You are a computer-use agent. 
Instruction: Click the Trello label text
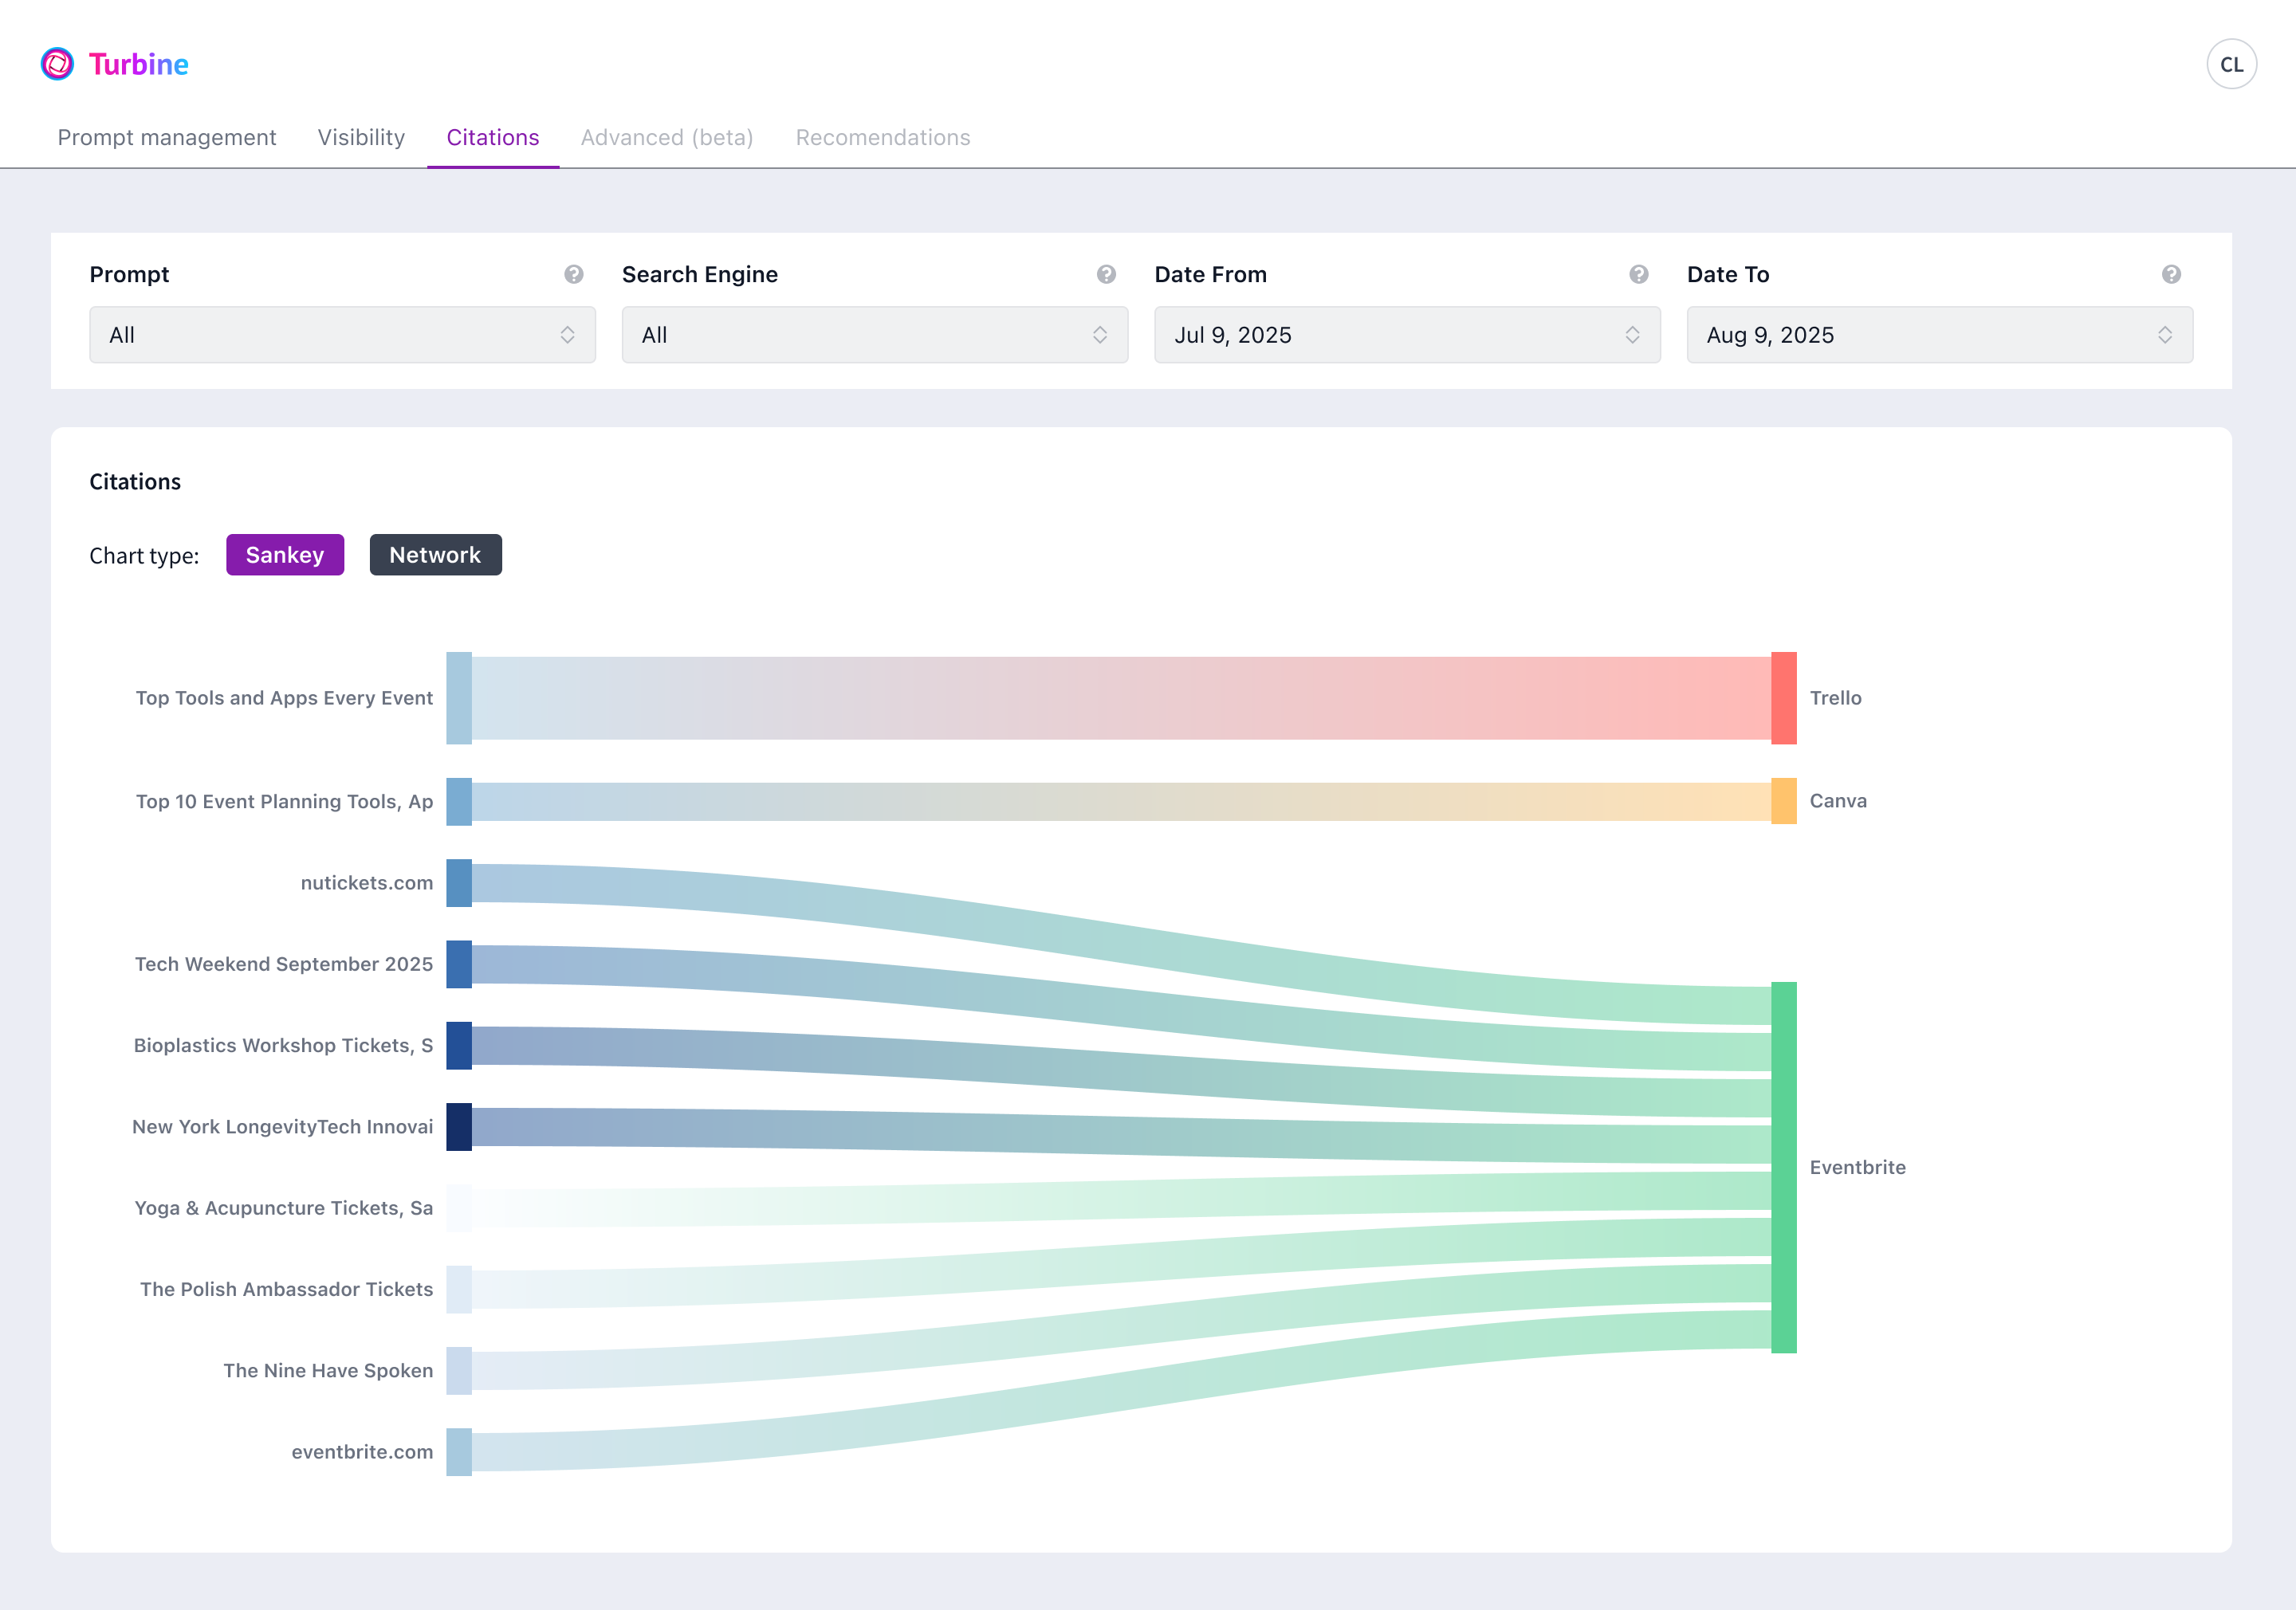coord(1835,698)
